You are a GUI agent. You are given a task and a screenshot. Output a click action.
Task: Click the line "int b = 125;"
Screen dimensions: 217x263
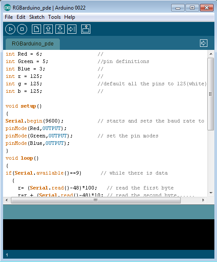click(x=24, y=91)
